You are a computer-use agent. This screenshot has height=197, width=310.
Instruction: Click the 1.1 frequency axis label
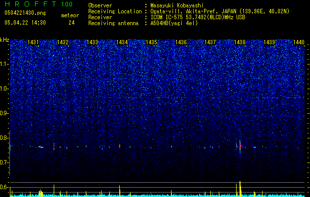coord(4,64)
